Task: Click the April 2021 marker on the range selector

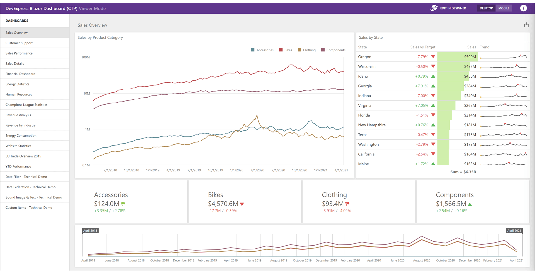Action: pos(514,230)
